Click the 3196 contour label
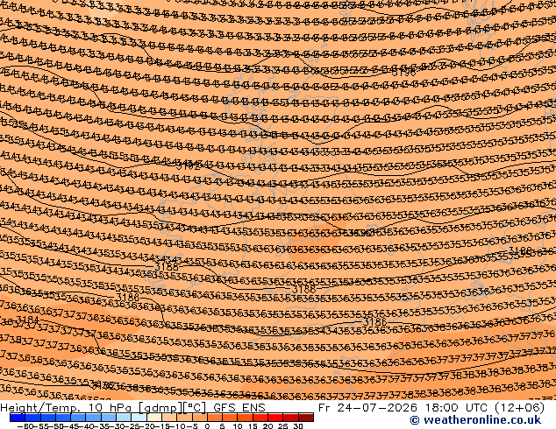This screenshot has height=429, width=556. point(403,72)
